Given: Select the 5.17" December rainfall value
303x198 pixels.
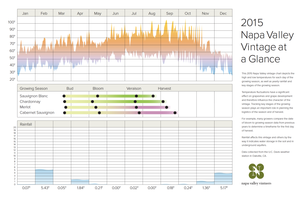Looking at the screenshot, I should tap(223, 188).
